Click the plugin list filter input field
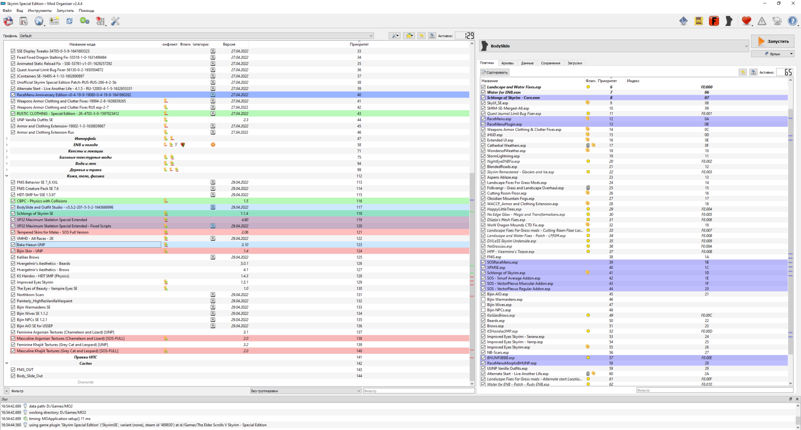Image resolution: width=801 pixels, height=430 pixels. tap(715, 390)
